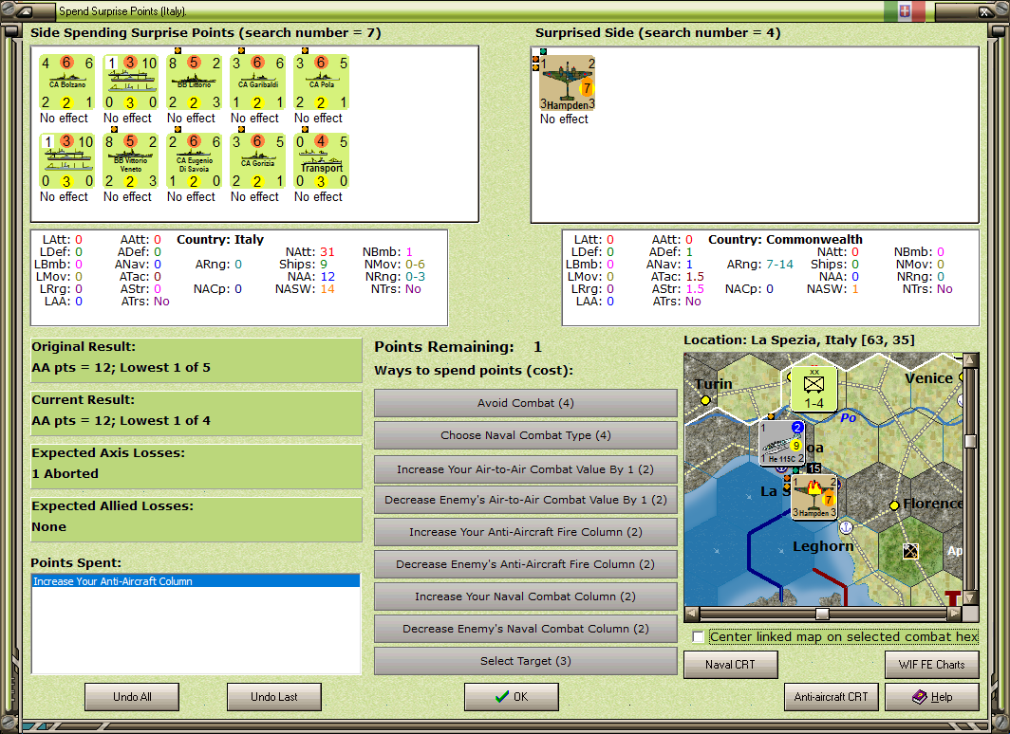1010x734 pixels.
Task: Select the CA Bolzano ship counter
Action: click(x=67, y=83)
